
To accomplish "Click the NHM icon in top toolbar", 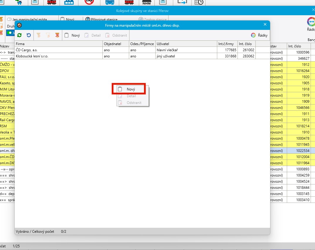I will pyautogui.click(x=146, y=2).
